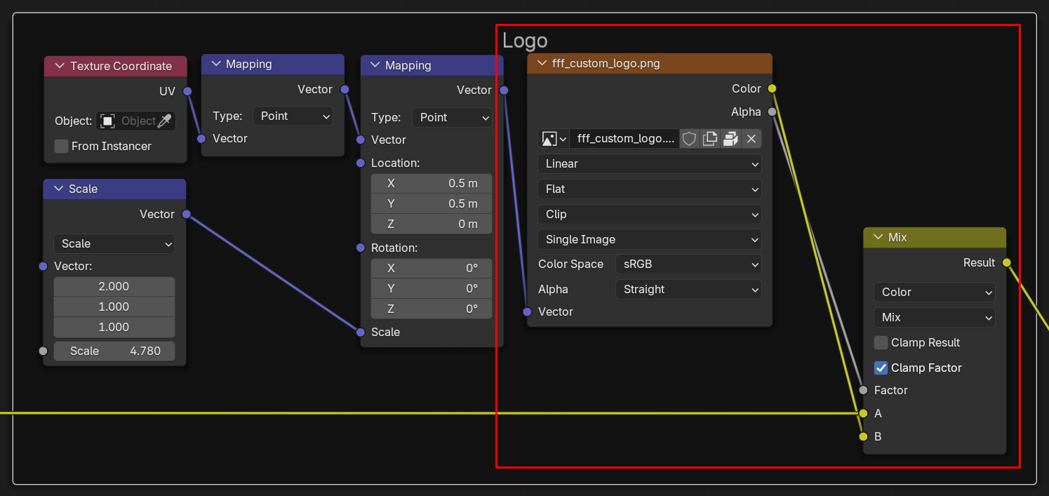The width and height of the screenshot is (1049, 496).
Task: Collapse the Mix node
Action: click(877, 237)
